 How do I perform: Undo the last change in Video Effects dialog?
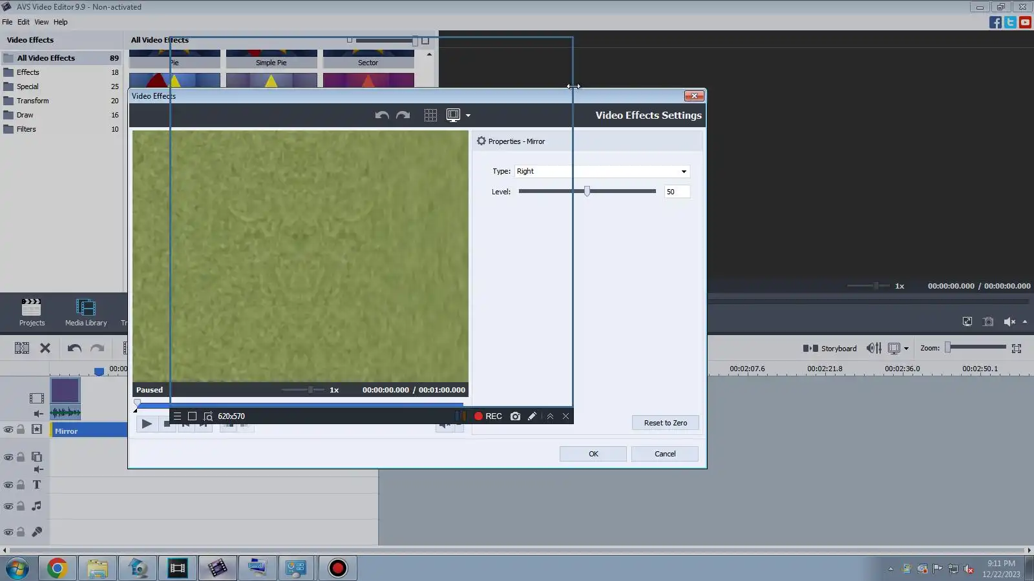click(382, 116)
